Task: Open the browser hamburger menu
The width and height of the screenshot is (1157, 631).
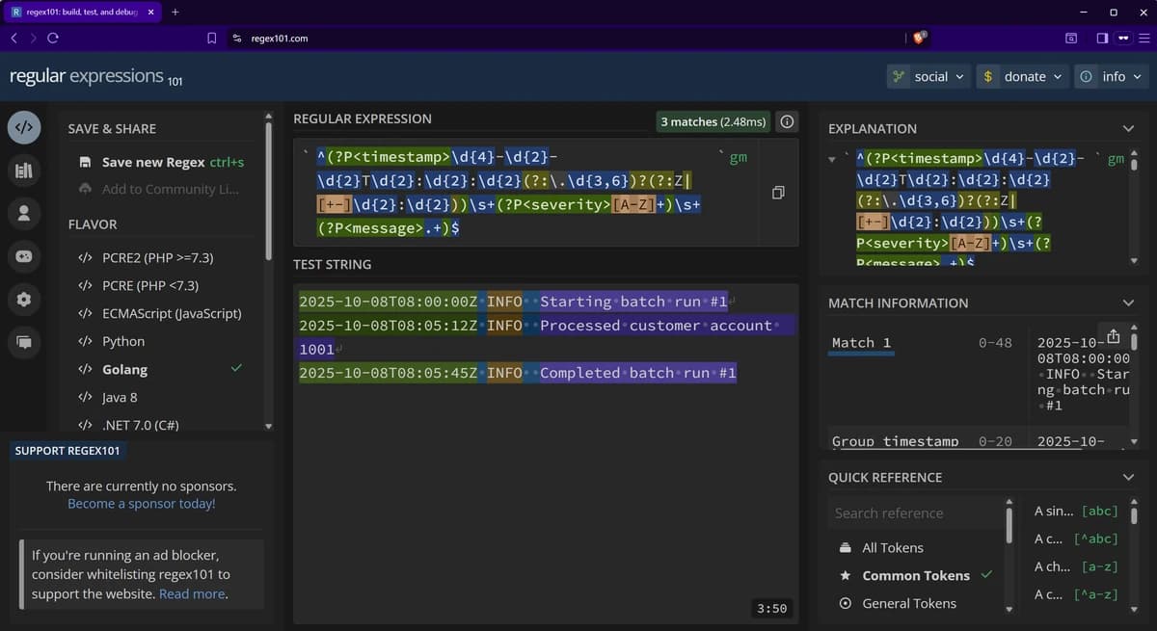Action: (x=1144, y=38)
